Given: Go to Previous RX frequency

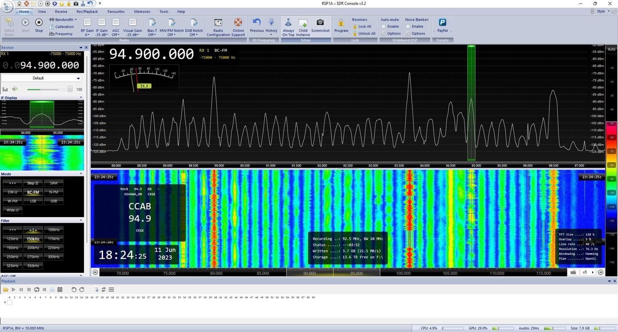Looking at the screenshot, I should 257,25.
